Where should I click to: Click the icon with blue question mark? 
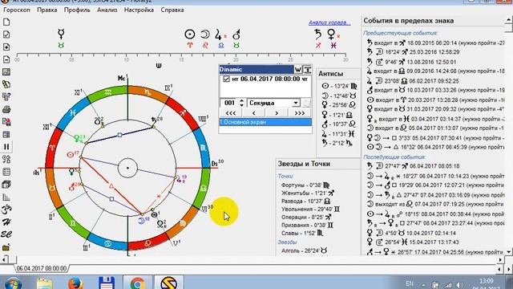pyautogui.click(x=6, y=97)
